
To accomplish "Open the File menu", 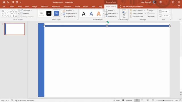I will point(4,7).
